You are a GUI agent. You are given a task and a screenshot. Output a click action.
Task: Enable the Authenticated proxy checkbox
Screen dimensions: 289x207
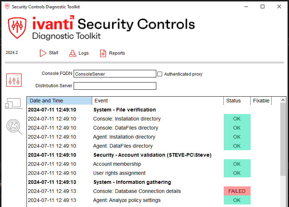160,74
